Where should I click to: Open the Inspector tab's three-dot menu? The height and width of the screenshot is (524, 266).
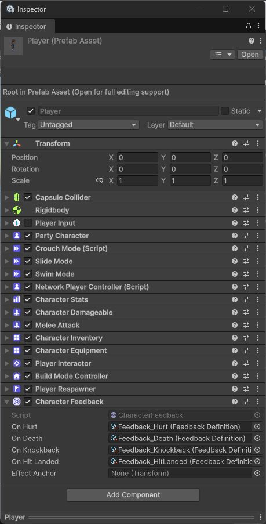tap(258, 26)
